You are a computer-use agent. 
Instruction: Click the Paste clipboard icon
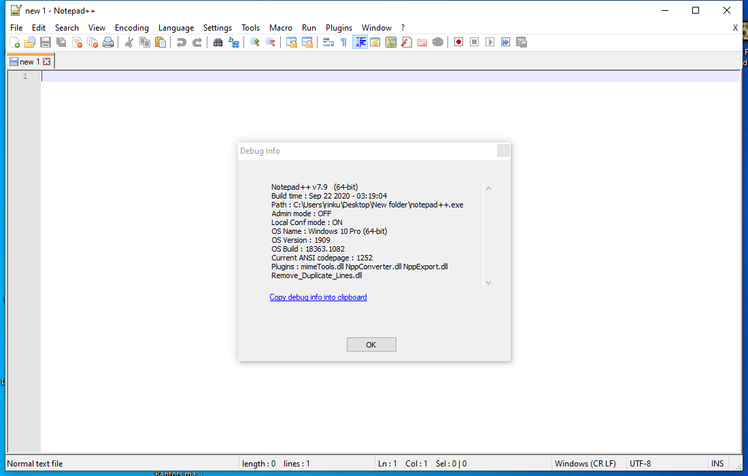tap(160, 42)
